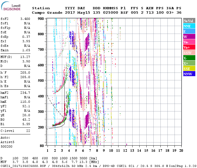Select the NoVal gray legend swatch

tap(189, 21)
